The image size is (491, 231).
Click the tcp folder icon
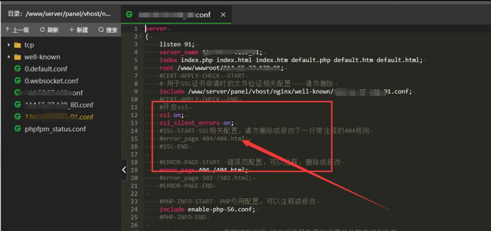tap(17, 45)
